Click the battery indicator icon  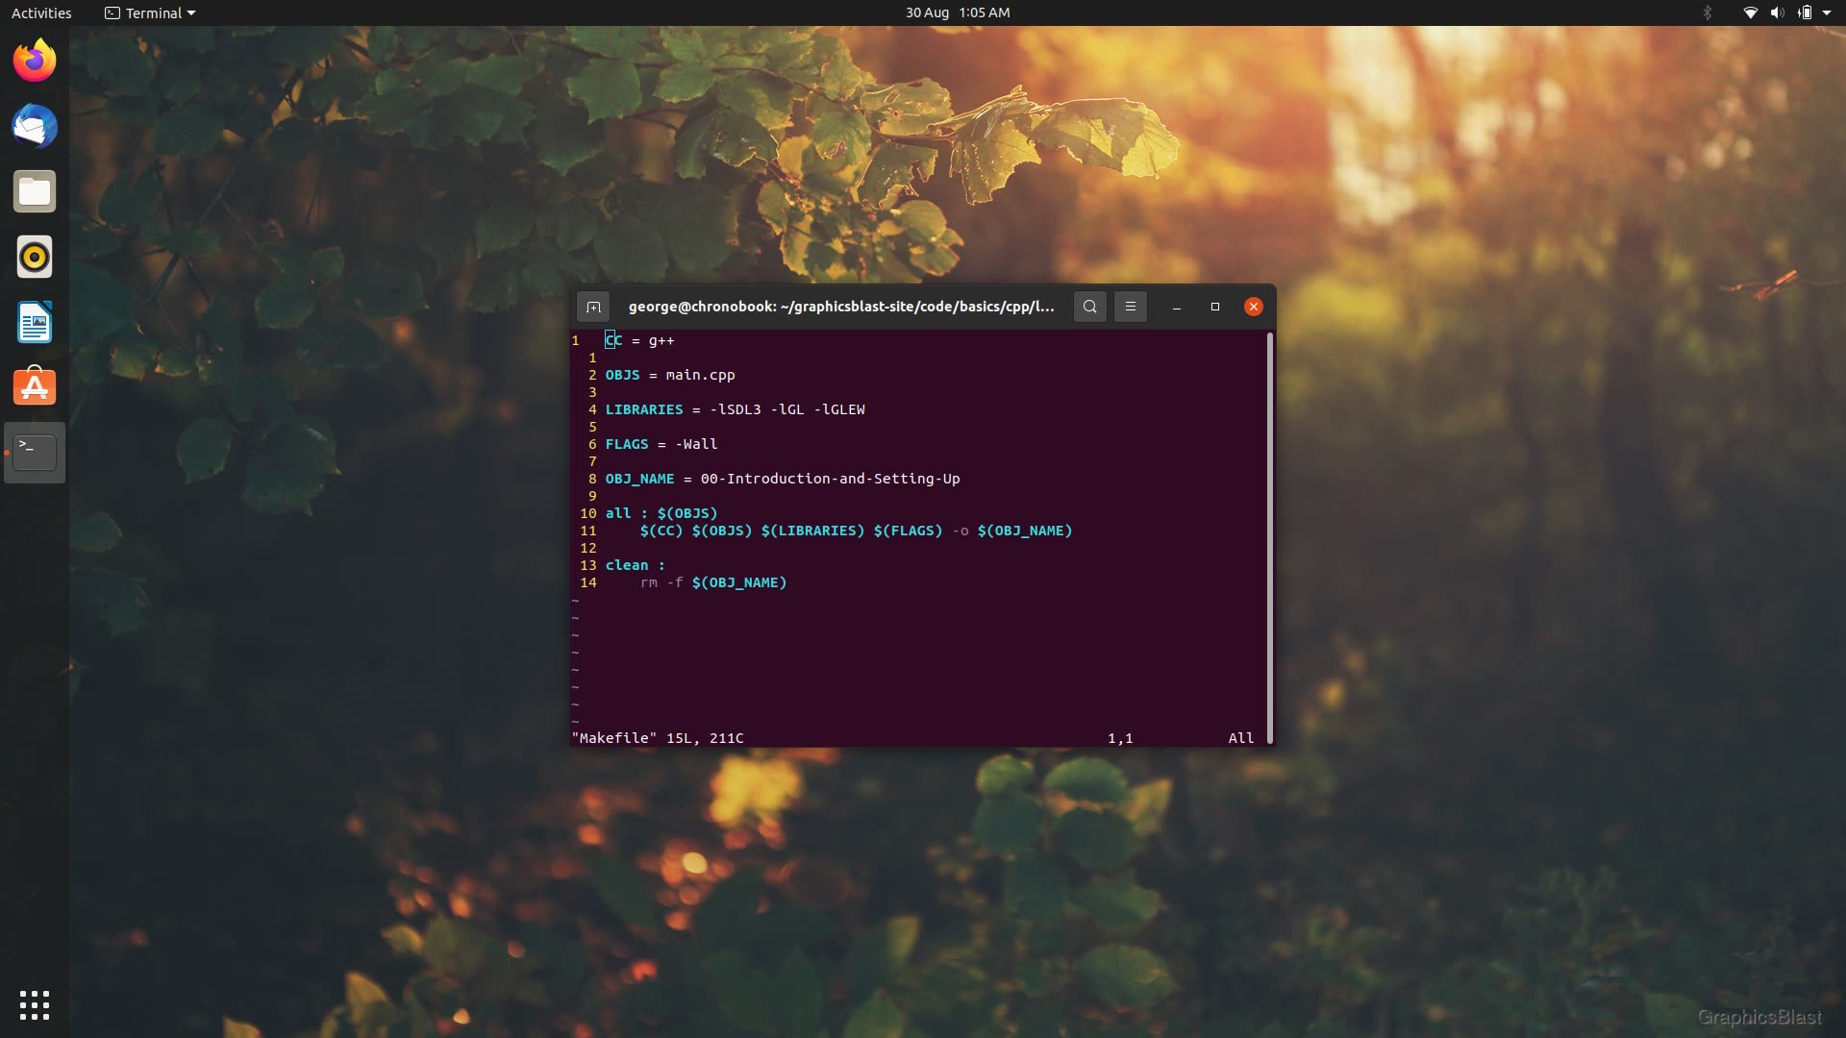click(1805, 12)
